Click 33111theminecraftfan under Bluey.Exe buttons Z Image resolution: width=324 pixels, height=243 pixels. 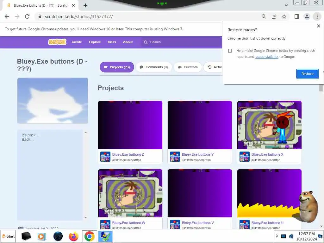(x=127, y=160)
